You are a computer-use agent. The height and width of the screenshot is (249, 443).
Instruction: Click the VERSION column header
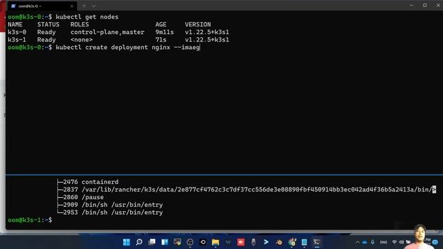tap(198, 25)
